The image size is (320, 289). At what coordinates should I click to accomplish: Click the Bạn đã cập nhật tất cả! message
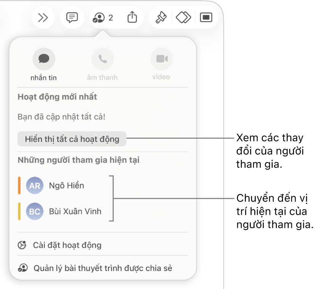coord(61,117)
